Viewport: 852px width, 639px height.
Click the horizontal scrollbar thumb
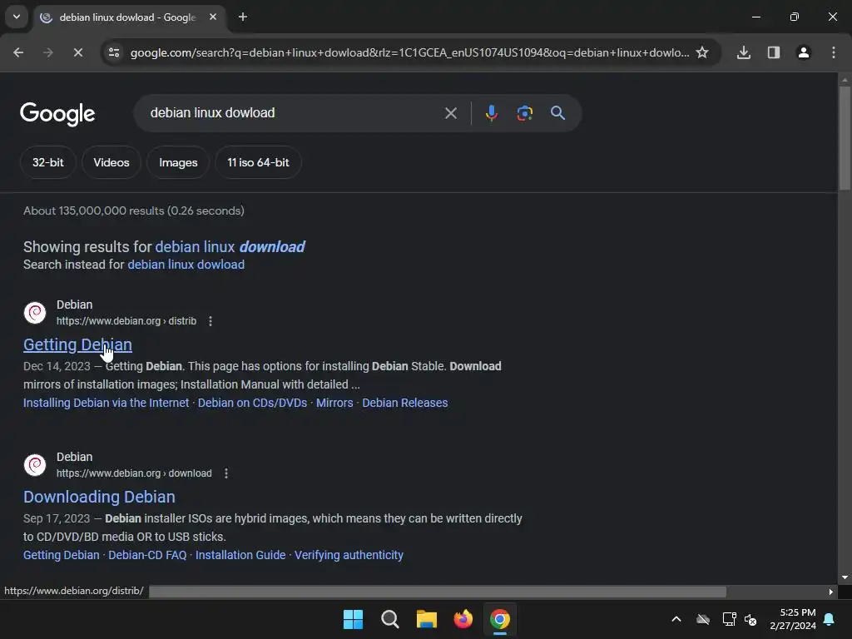point(438,592)
